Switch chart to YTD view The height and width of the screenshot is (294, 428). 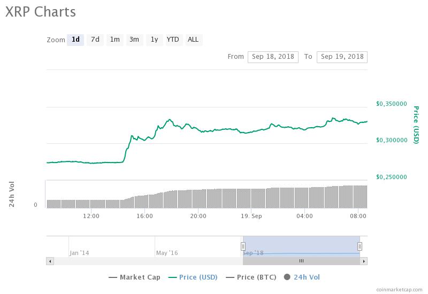click(173, 40)
